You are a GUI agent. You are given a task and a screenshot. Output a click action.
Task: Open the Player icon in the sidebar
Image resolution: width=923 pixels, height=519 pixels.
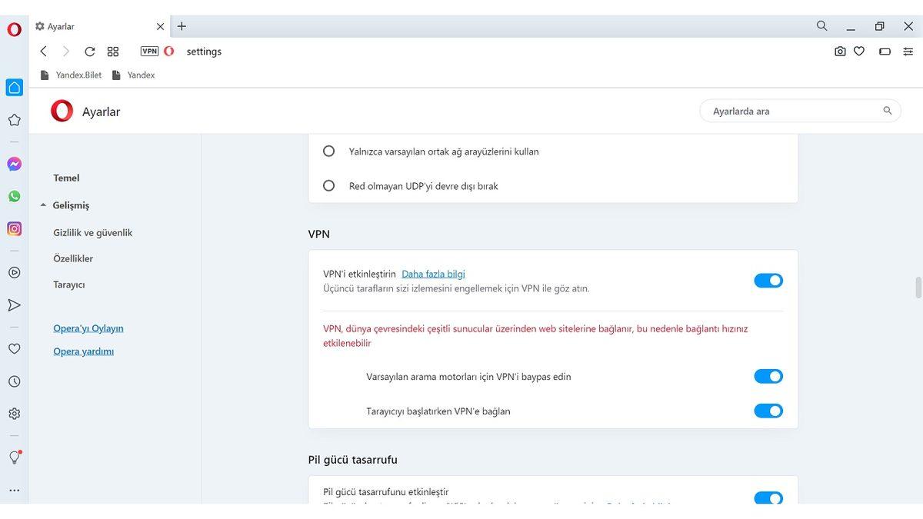[14, 272]
